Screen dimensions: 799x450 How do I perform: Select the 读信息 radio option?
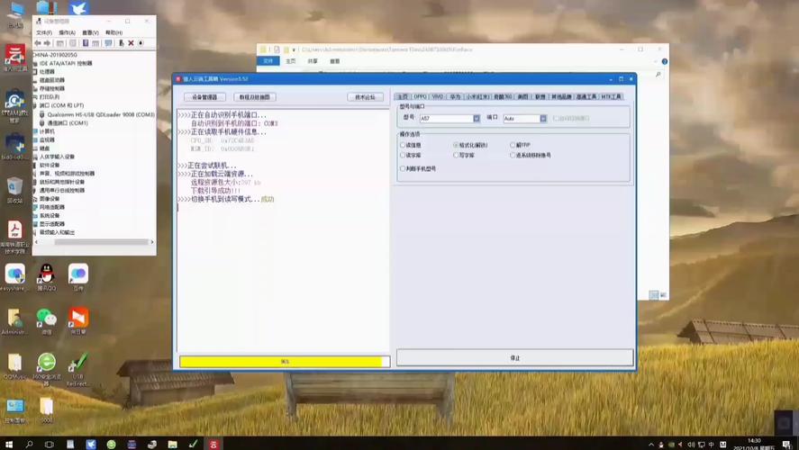(x=404, y=145)
